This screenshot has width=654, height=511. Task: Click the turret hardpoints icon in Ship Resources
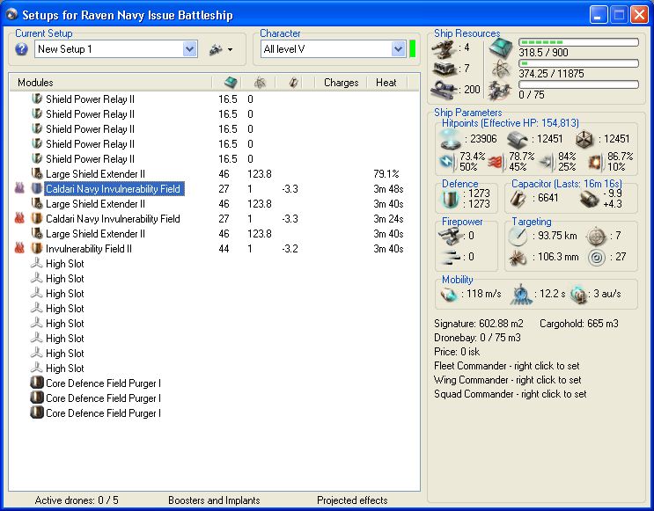445,48
